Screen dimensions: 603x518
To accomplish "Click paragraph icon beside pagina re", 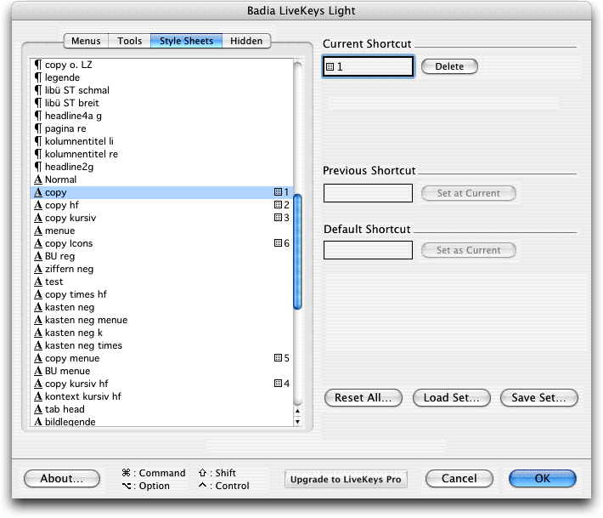I will pyautogui.click(x=38, y=128).
